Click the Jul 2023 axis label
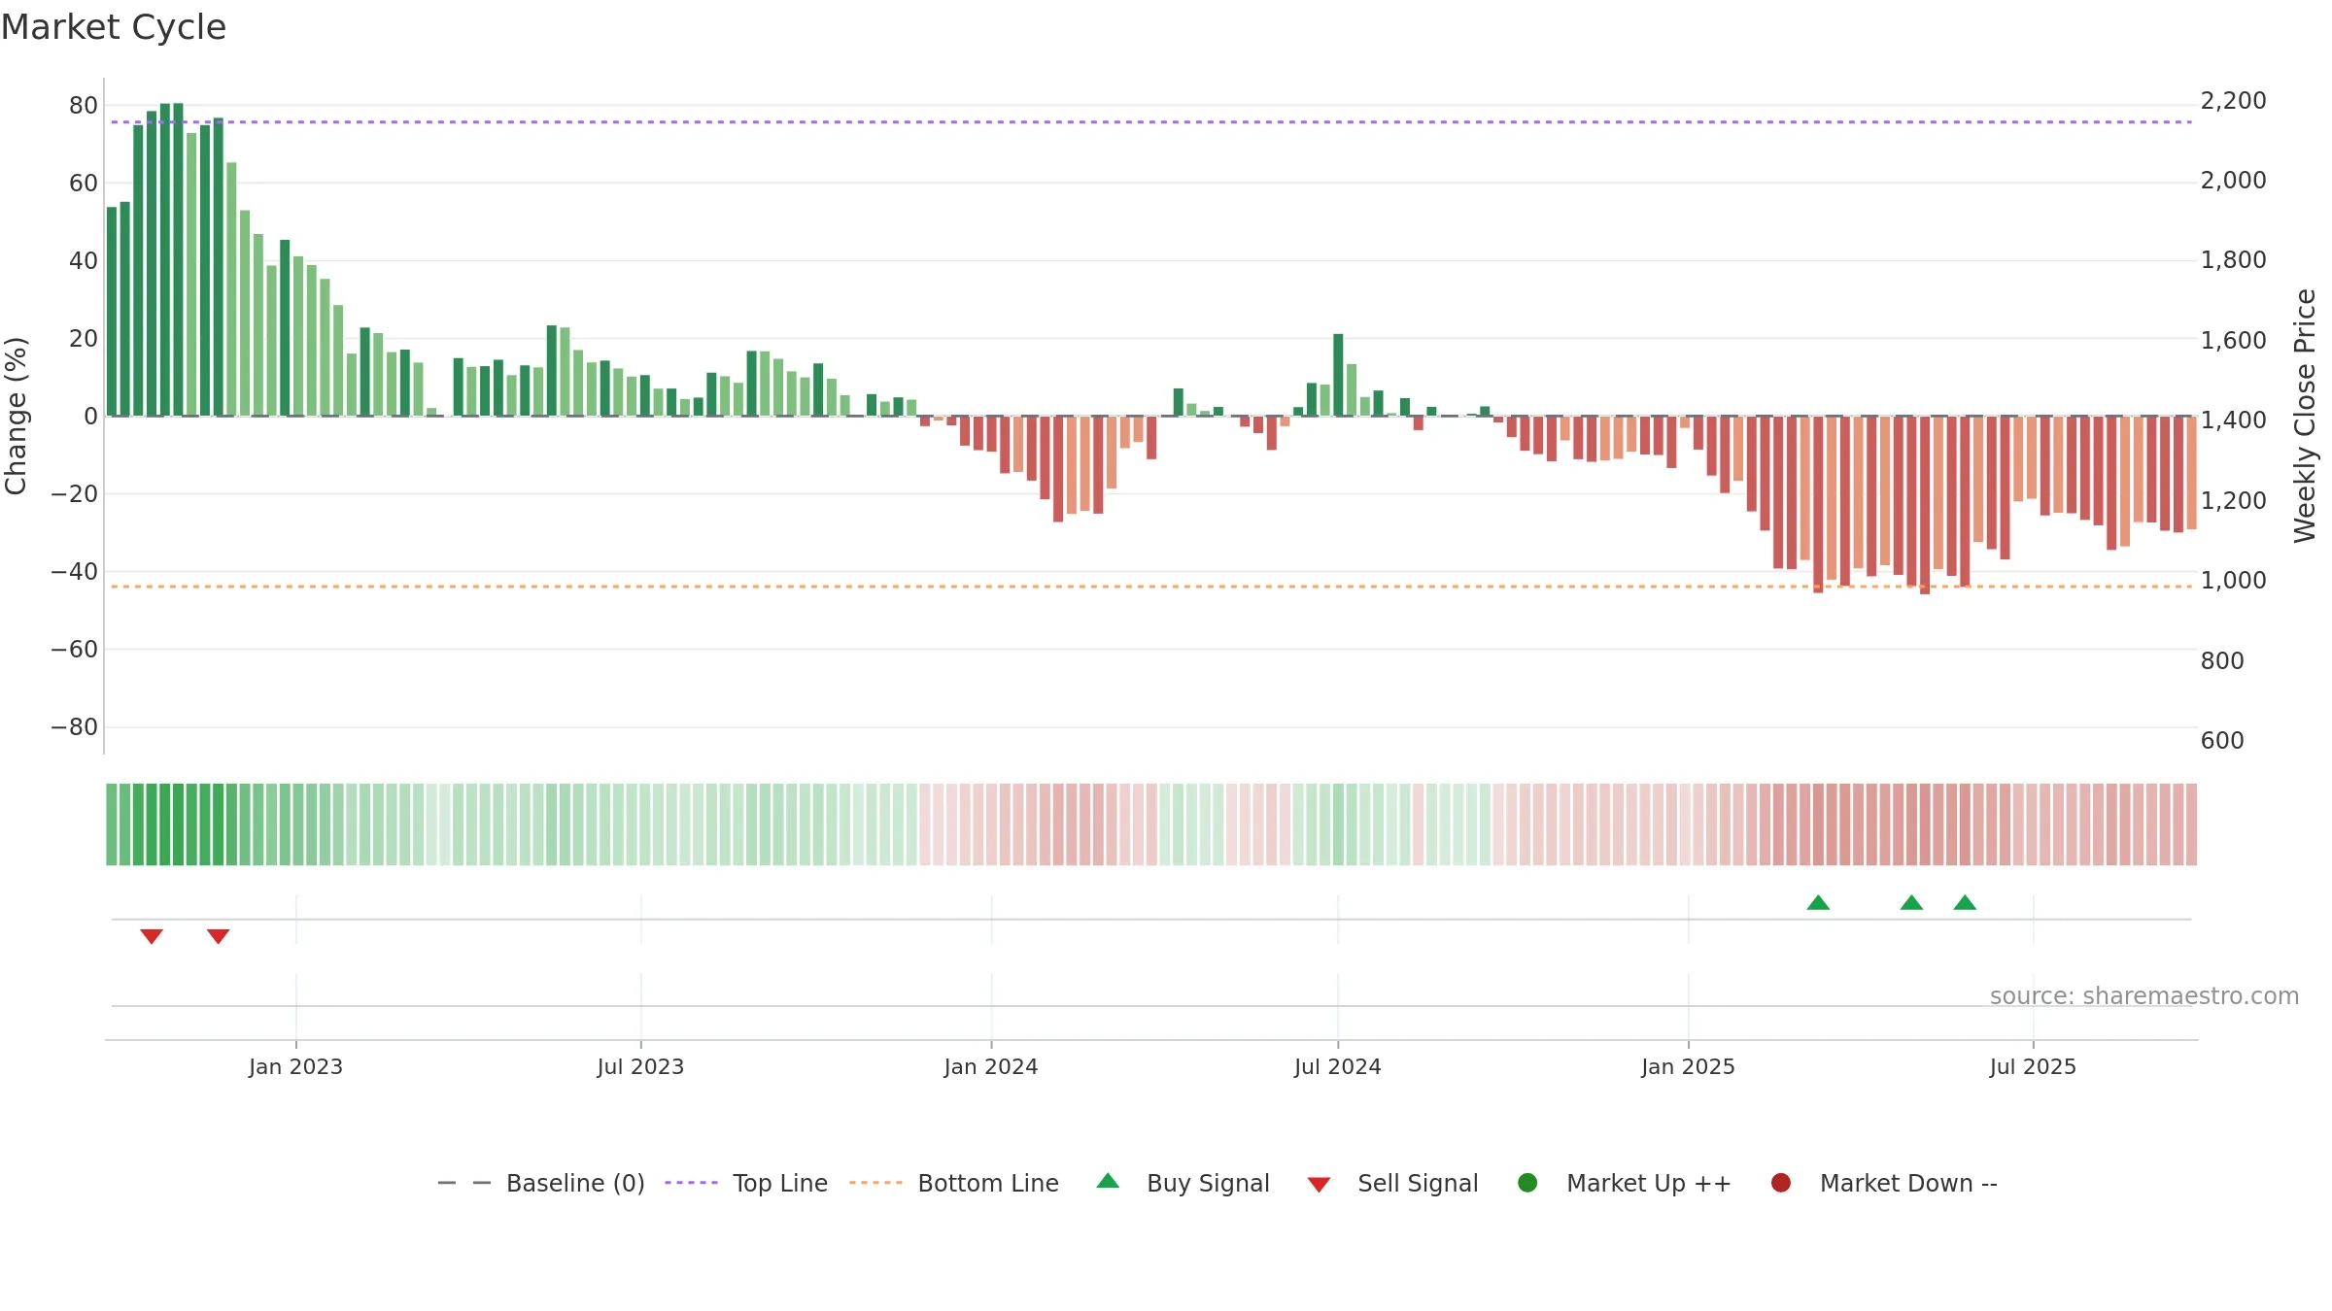The height and width of the screenshot is (1311, 2332). coord(640,1067)
